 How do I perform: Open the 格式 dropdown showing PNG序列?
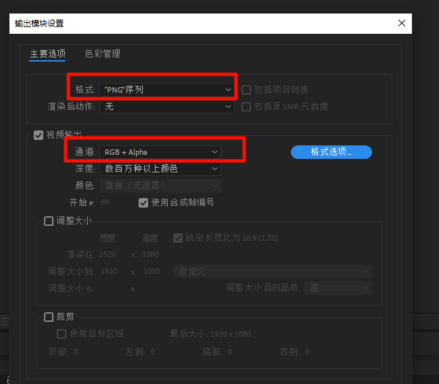[167, 89]
